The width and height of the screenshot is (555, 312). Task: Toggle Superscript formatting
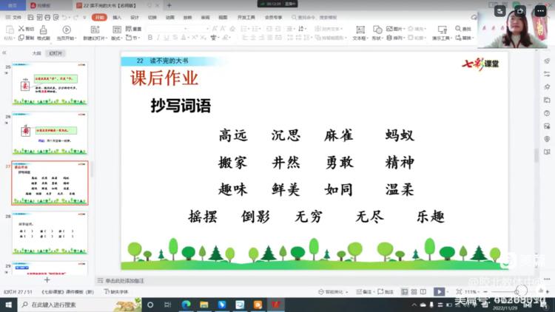[x=195, y=38]
